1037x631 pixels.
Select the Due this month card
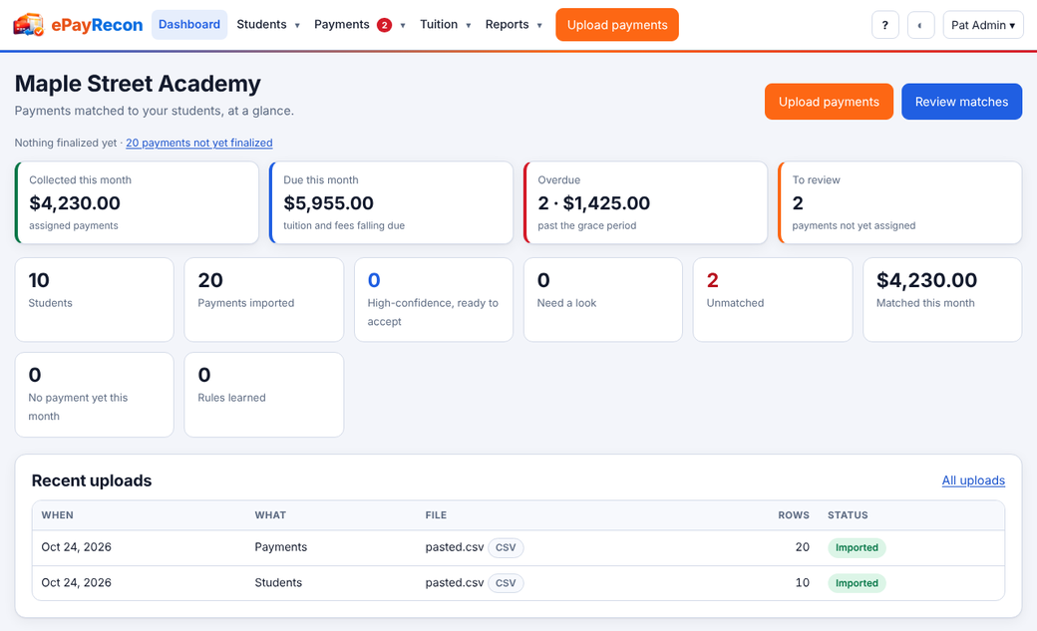tap(392, 202)
